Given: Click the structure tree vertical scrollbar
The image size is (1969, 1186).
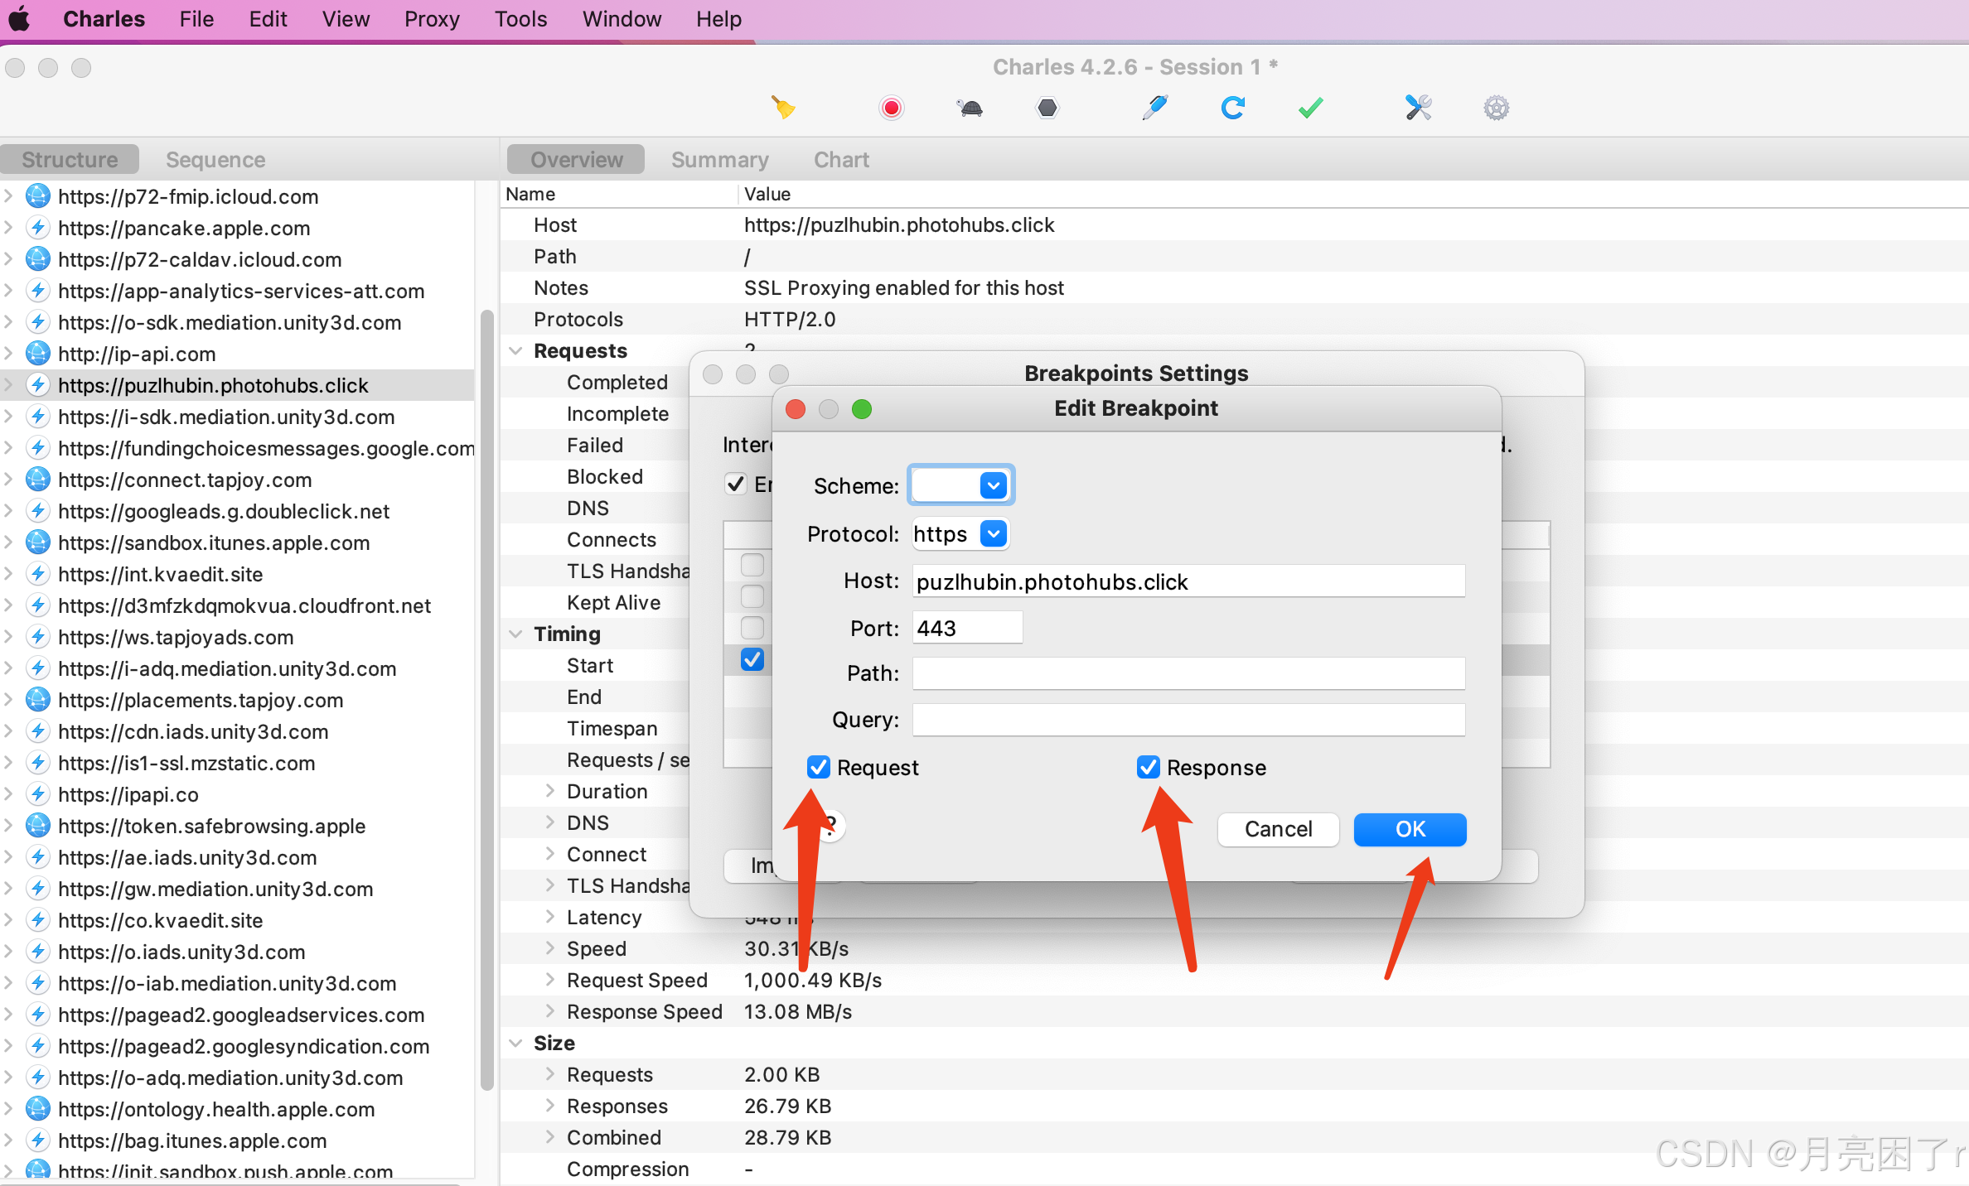Looking at the screenshot, I should click(x=487, y=700).
